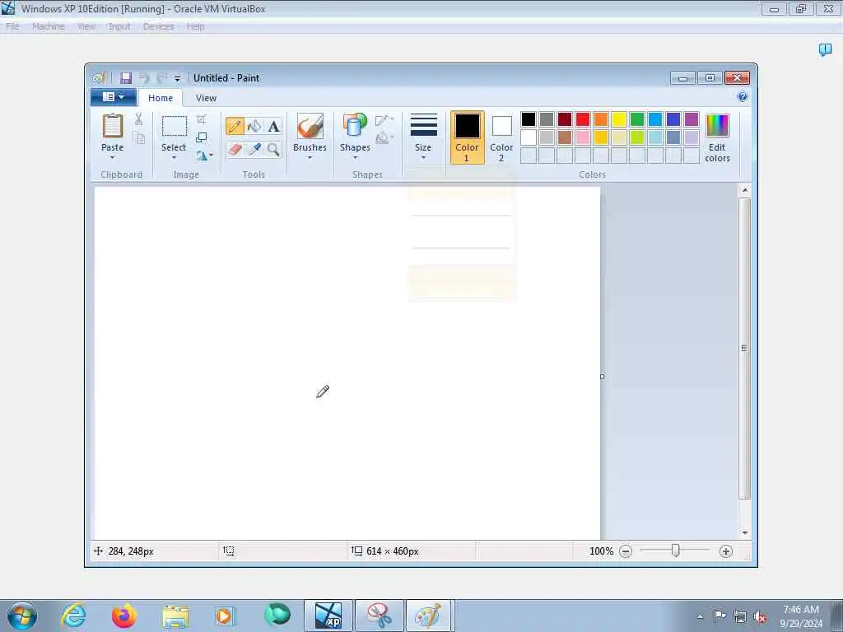Open the shape Fill dropdown
This screenshot has width=843, height=632.
point(384,138)
